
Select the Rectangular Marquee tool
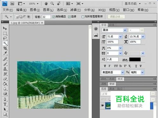(5, 33)
